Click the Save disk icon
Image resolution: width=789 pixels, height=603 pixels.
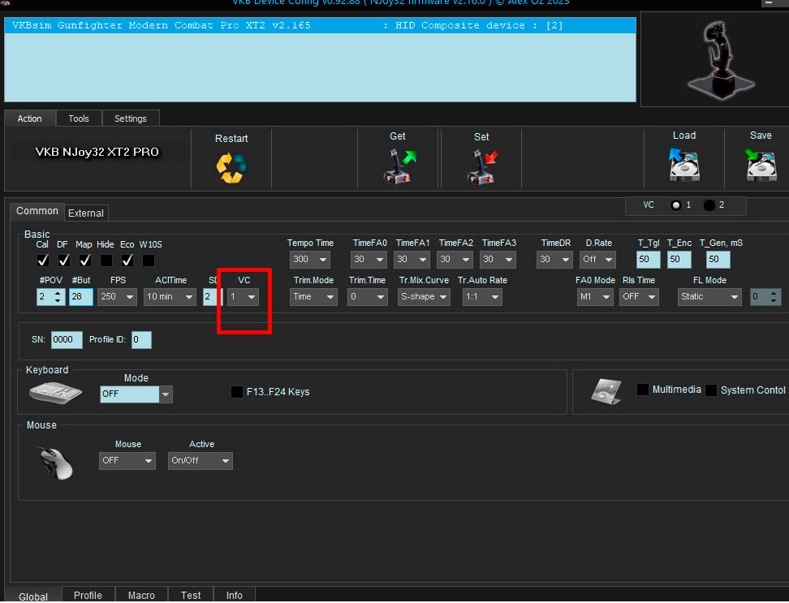[x=761, y=165]
